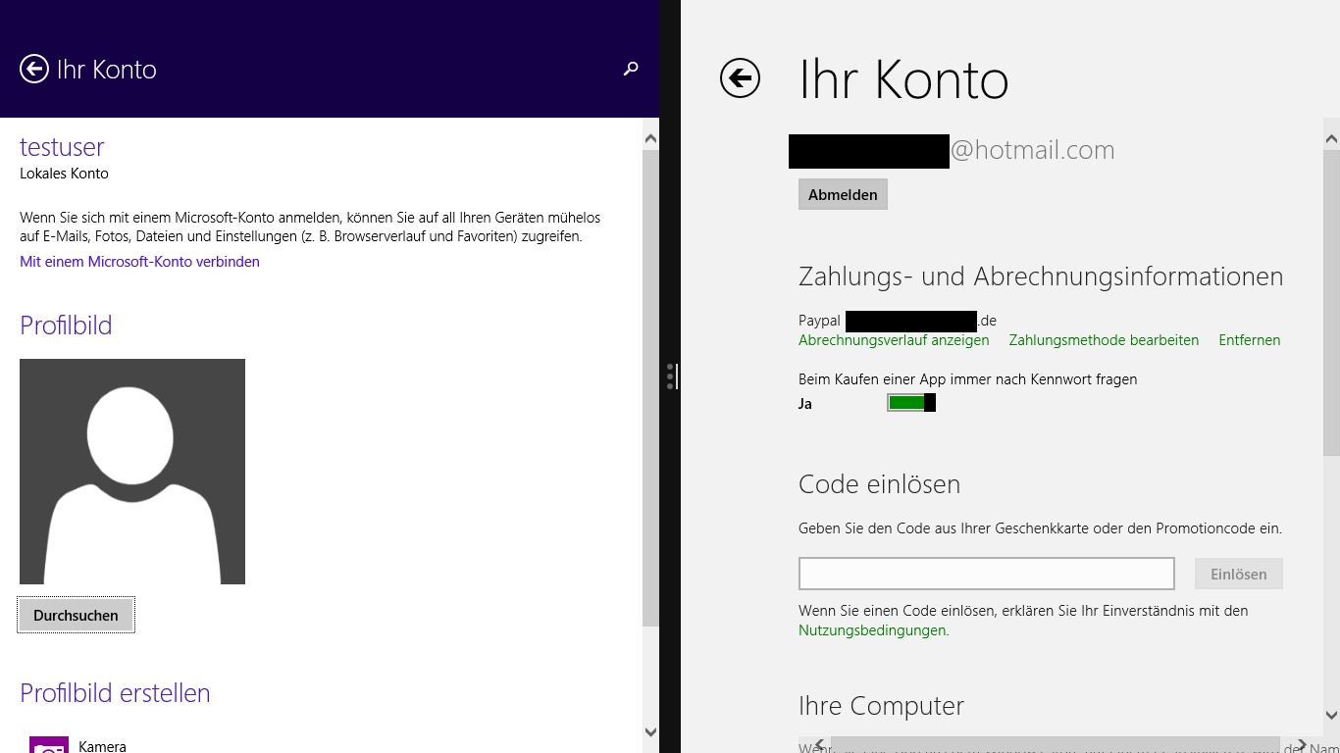Open the Nutzungsbedingungen link
Screen dimensions: 1340x753
point(872,630)
